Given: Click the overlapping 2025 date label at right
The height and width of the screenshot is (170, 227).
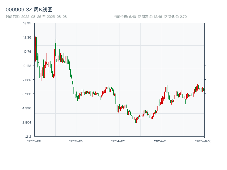Looking at the screenshot, I should tap(202, 141).
